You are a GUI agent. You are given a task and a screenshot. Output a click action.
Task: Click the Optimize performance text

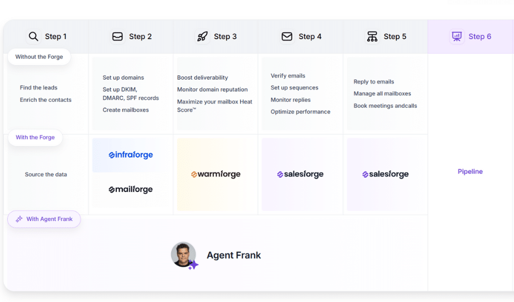300,112
